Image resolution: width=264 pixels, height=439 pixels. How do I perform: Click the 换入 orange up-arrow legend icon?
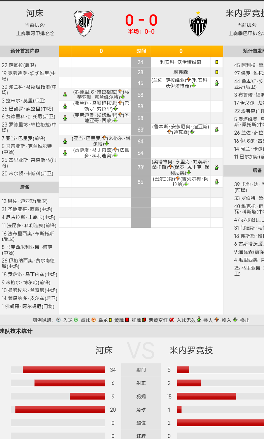point(217,320)
